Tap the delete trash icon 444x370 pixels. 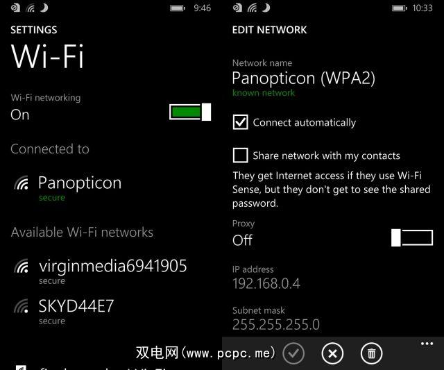[371, 353]
